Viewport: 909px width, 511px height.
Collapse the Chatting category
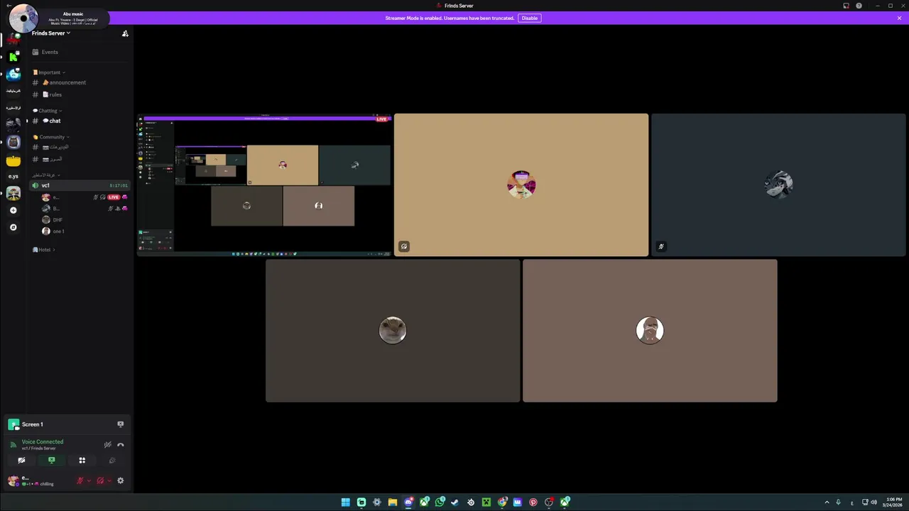coord(48,111)
